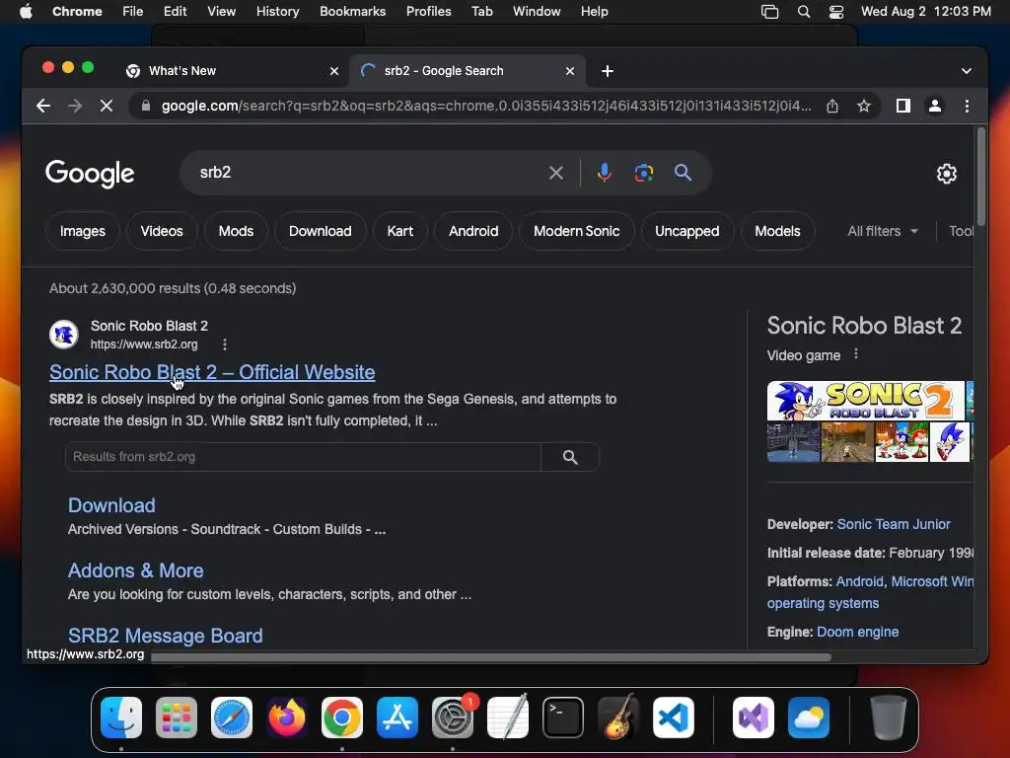Open the Chrome side panel
1010x758 pixels.
click(903, 106)
